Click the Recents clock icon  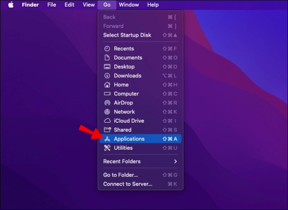pos(107,49)
